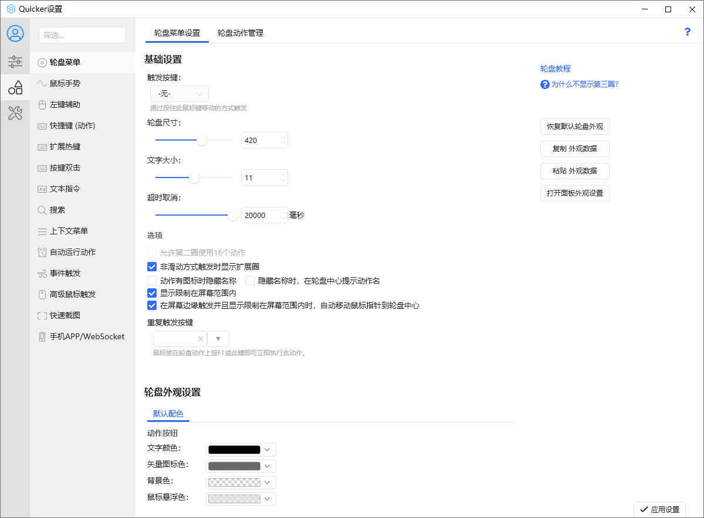Image resolution: width=704 pixels, height=518 pixels.
Task: Click the 筛选 filter search field
Action: click(82, 35)
